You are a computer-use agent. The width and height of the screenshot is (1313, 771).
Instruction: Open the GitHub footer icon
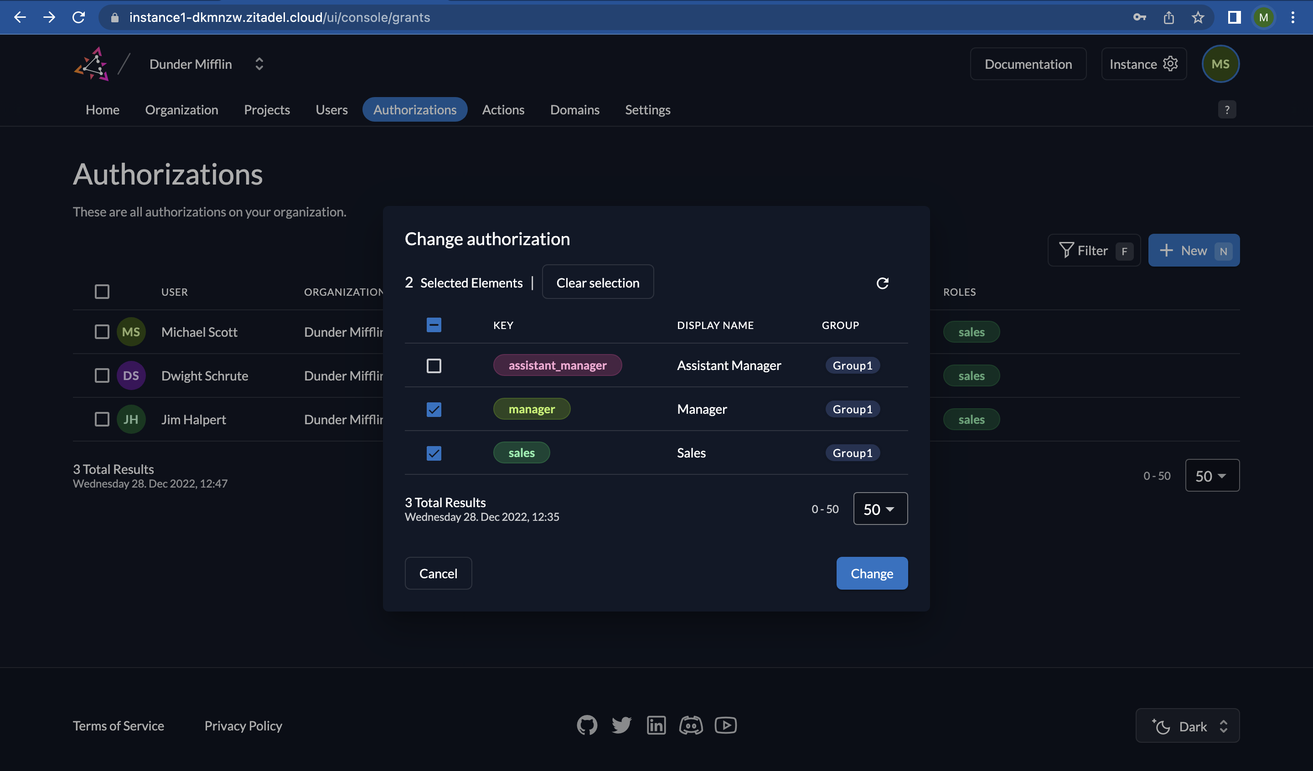click(587, 725)
